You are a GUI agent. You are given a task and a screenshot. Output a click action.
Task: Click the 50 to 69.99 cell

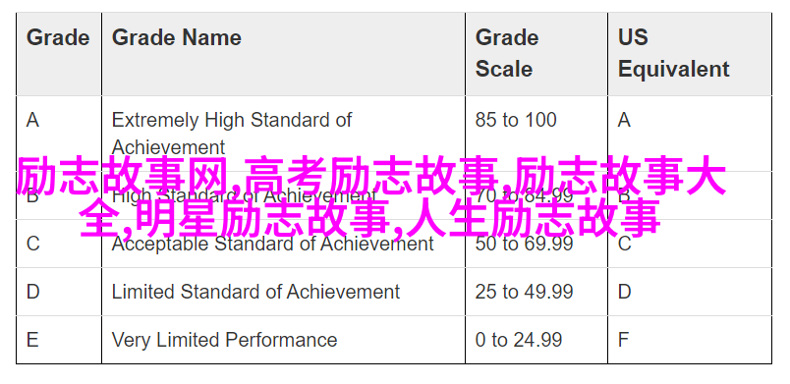[x=536, y=244]
